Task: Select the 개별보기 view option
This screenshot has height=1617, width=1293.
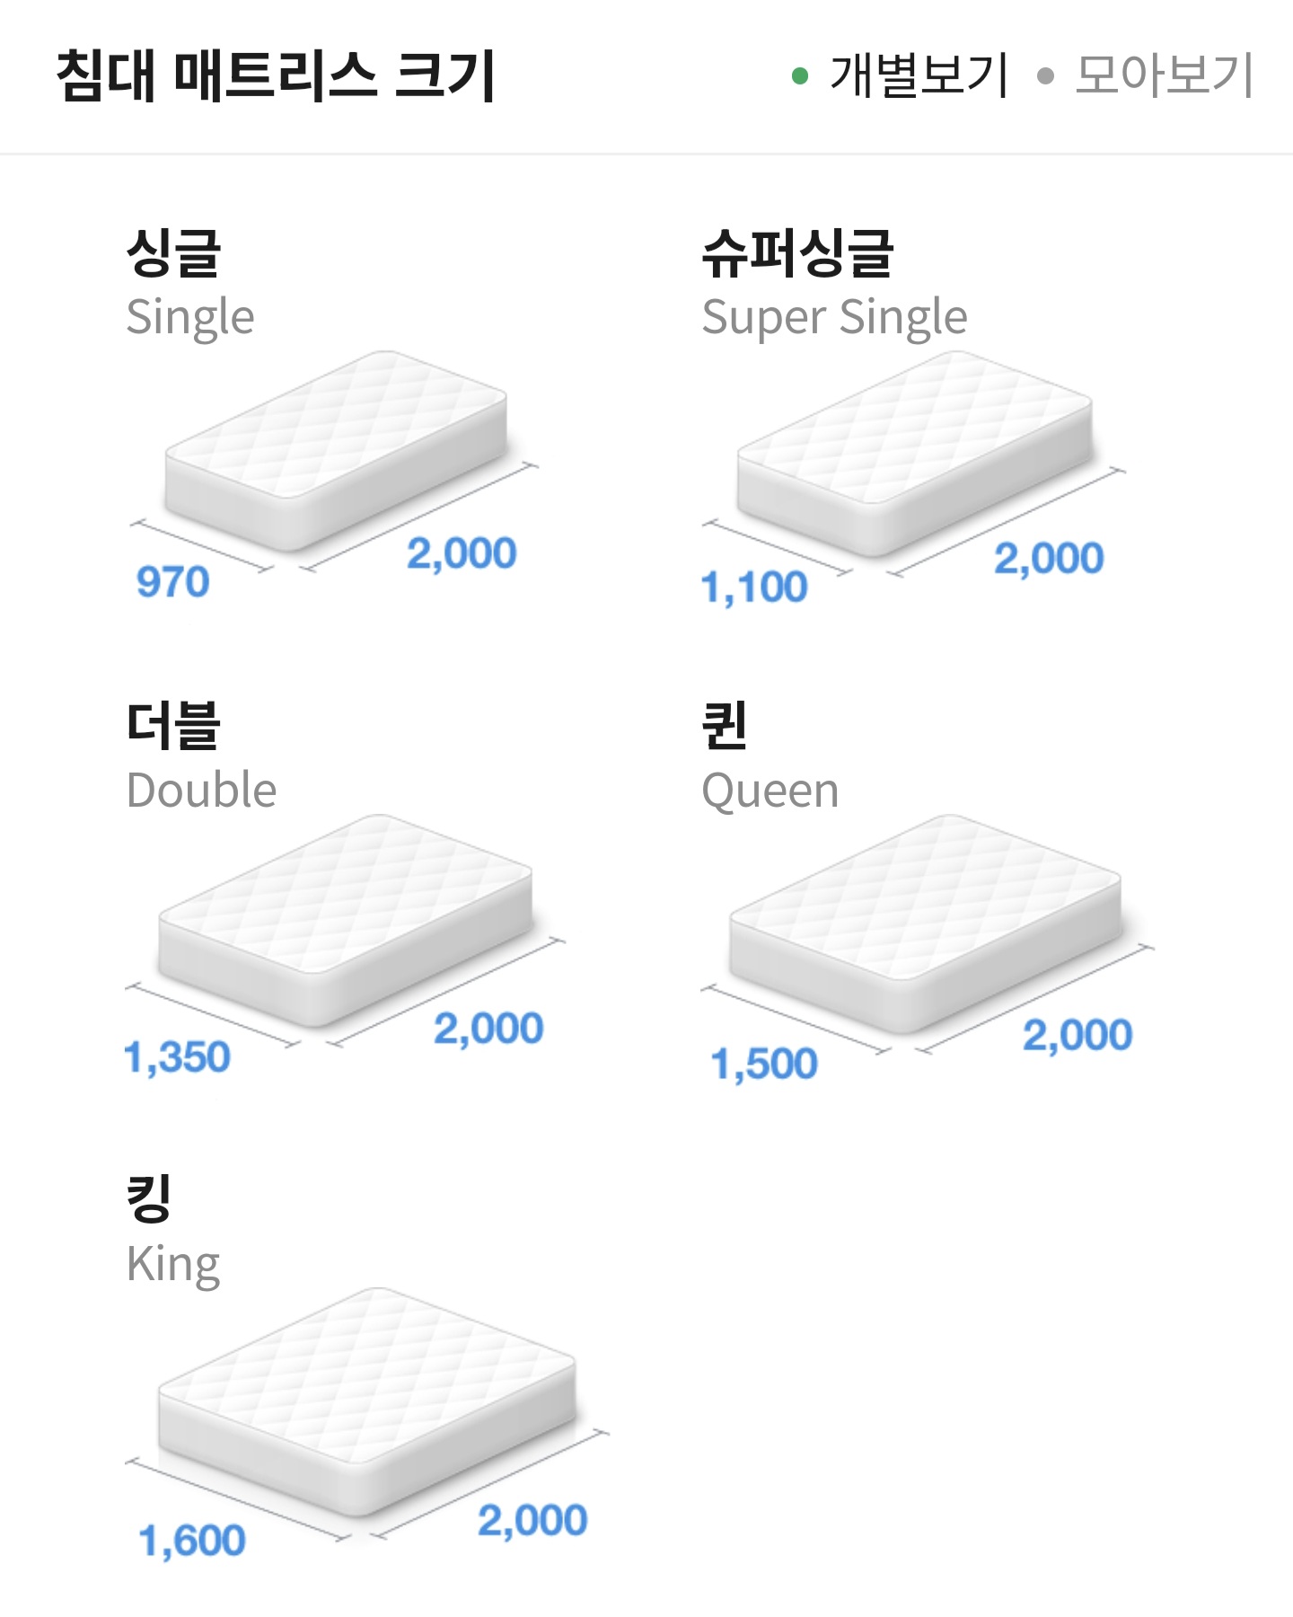Action: (919, 75)
